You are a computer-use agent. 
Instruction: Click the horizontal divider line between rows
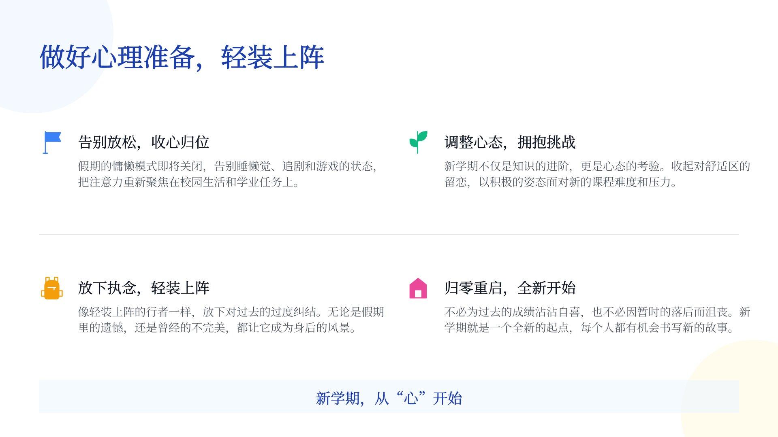click(x=389, y=235)
